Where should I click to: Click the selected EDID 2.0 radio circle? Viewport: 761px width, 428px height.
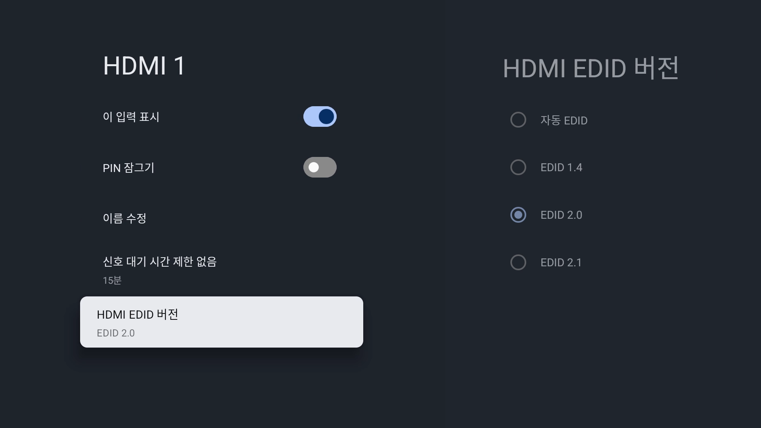[518, 215]
